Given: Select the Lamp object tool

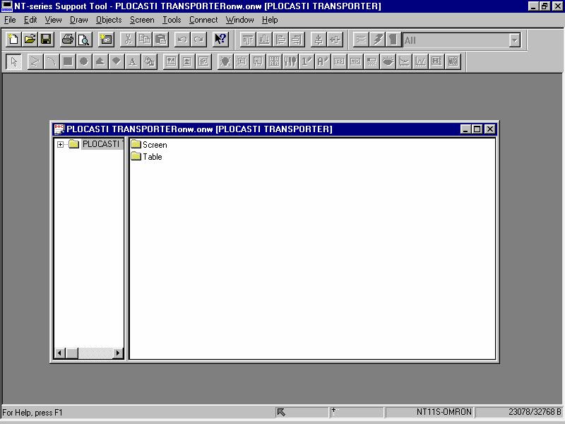Looking at the screenshot, I should (x=225, y=61).
